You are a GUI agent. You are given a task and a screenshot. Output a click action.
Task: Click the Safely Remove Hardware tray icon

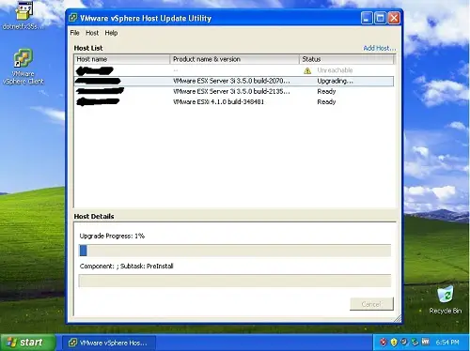click(415, 342)
